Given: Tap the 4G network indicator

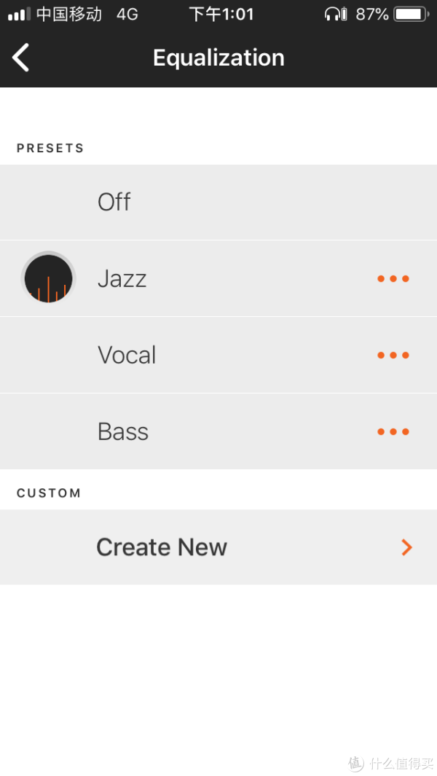Looking at the screenshot, I should pos(127,14).
